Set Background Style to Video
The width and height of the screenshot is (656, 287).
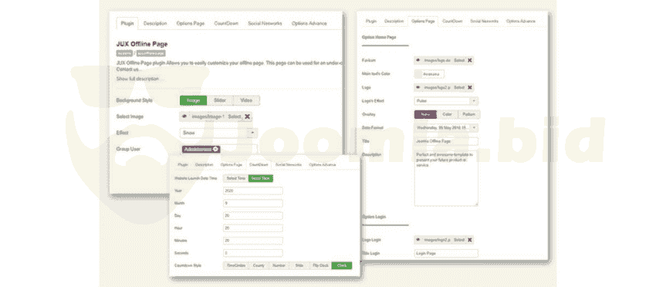(x=246, y=100)
